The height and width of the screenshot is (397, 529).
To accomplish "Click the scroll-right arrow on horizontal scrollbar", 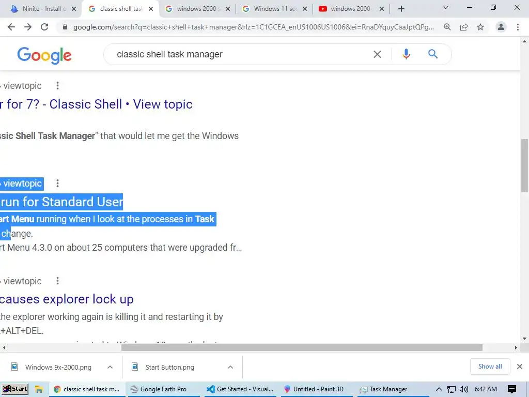I will click(516, 347).
